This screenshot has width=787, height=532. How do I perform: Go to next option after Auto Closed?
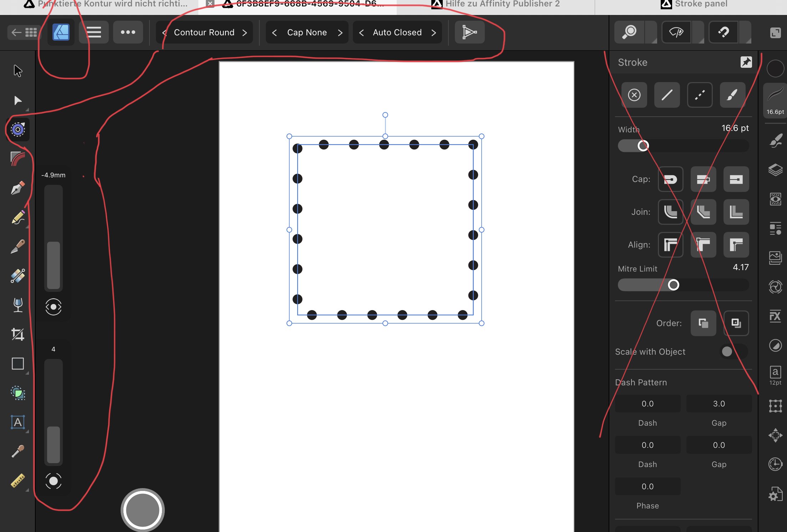434,32
